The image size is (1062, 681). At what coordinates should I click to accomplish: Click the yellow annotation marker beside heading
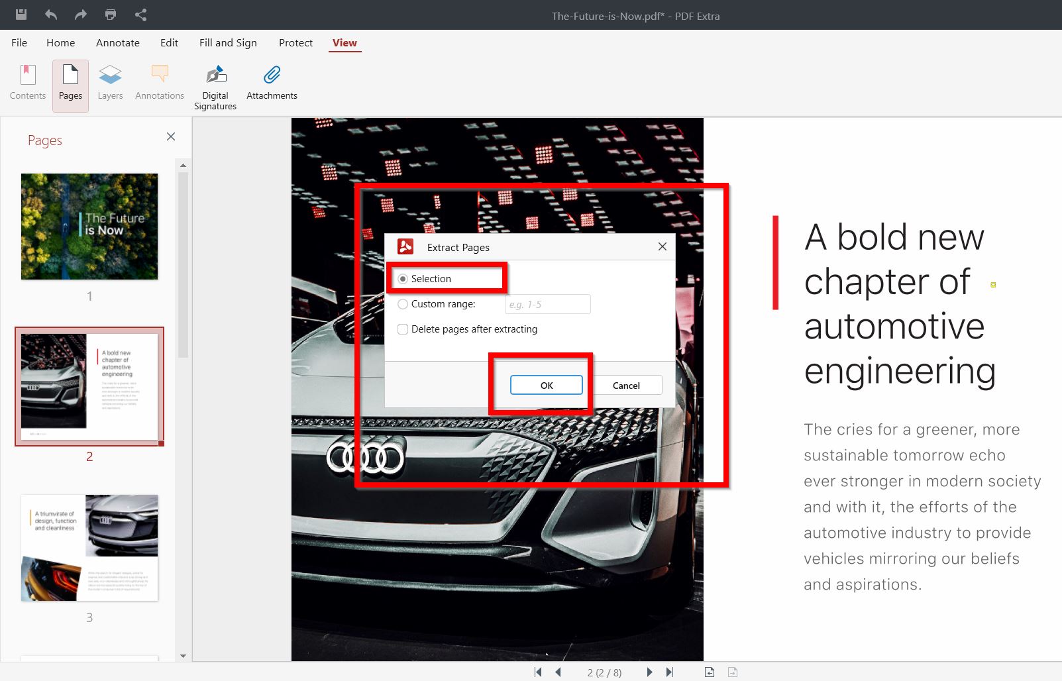(993, 285)
